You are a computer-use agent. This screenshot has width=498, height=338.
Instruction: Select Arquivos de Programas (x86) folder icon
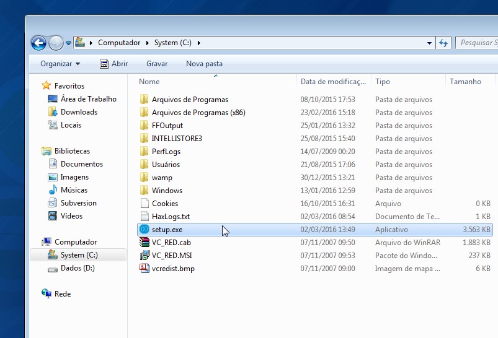145,112
